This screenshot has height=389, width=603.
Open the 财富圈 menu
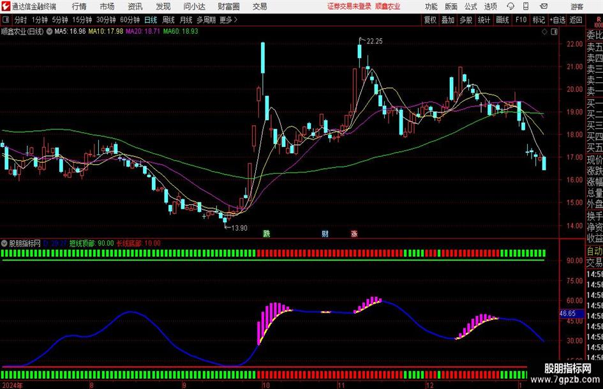(228, 6)
